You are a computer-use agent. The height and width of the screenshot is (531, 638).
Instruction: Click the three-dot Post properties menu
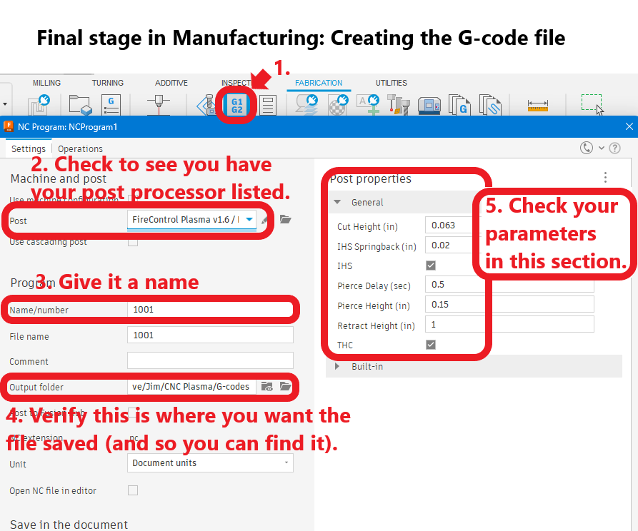605,178
